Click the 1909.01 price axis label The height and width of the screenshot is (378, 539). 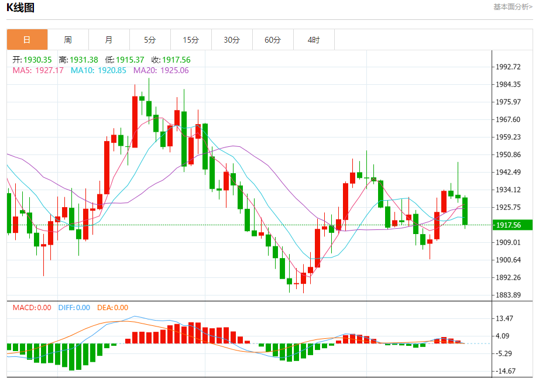click(x=508, y=243)
